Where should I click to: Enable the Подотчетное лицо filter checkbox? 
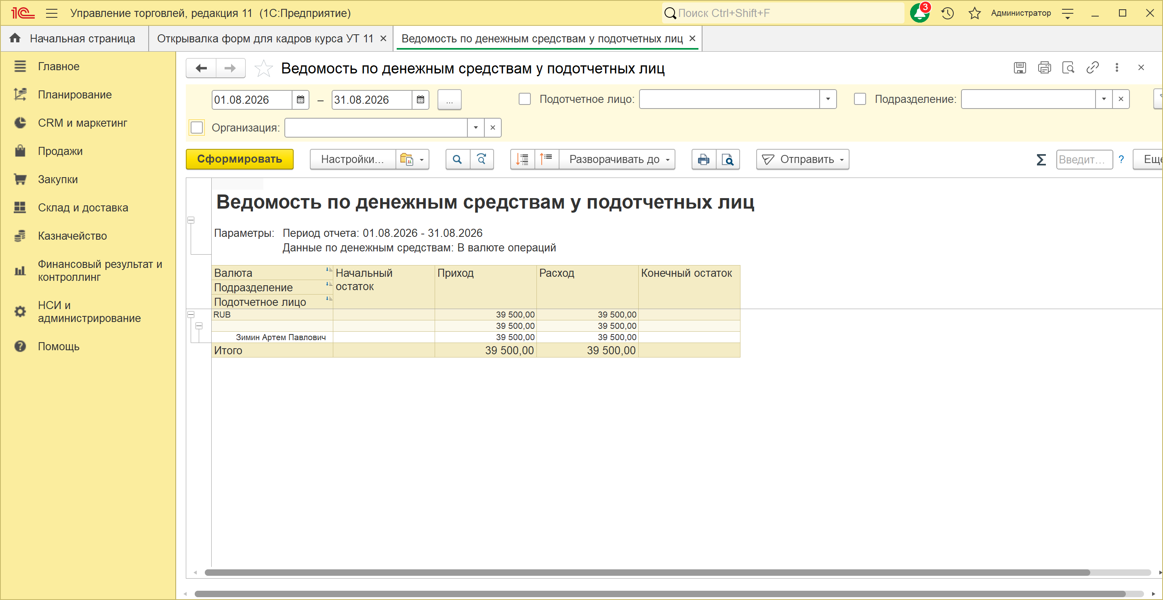[525, 99]
